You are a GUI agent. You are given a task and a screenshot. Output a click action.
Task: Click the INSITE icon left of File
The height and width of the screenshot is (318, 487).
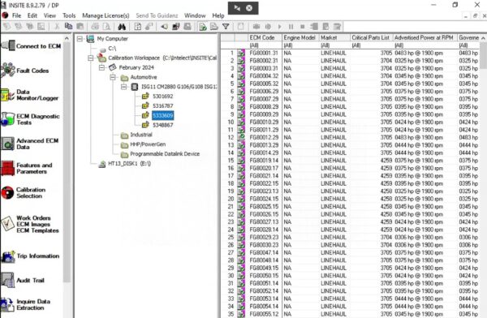pyautogui.click(x=5, y=15)
